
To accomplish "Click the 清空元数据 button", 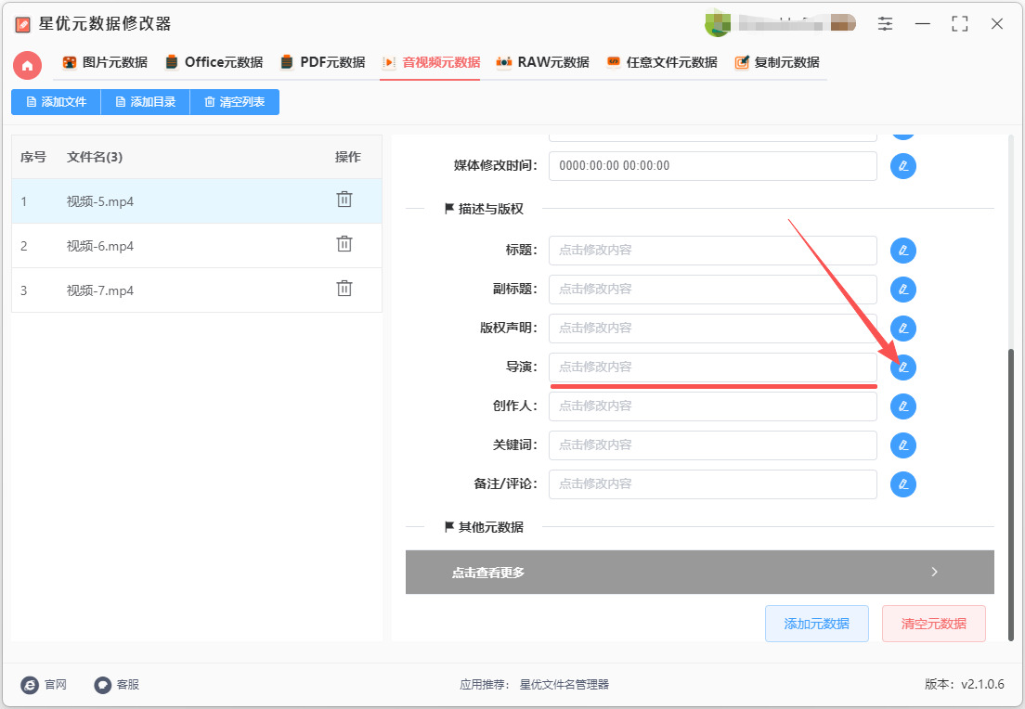I will pyautogui.click(x=933, y=624).
